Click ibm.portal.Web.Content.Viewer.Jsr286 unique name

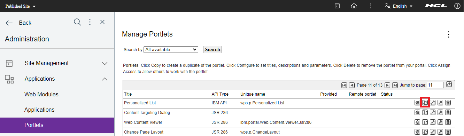click(276, 122)
